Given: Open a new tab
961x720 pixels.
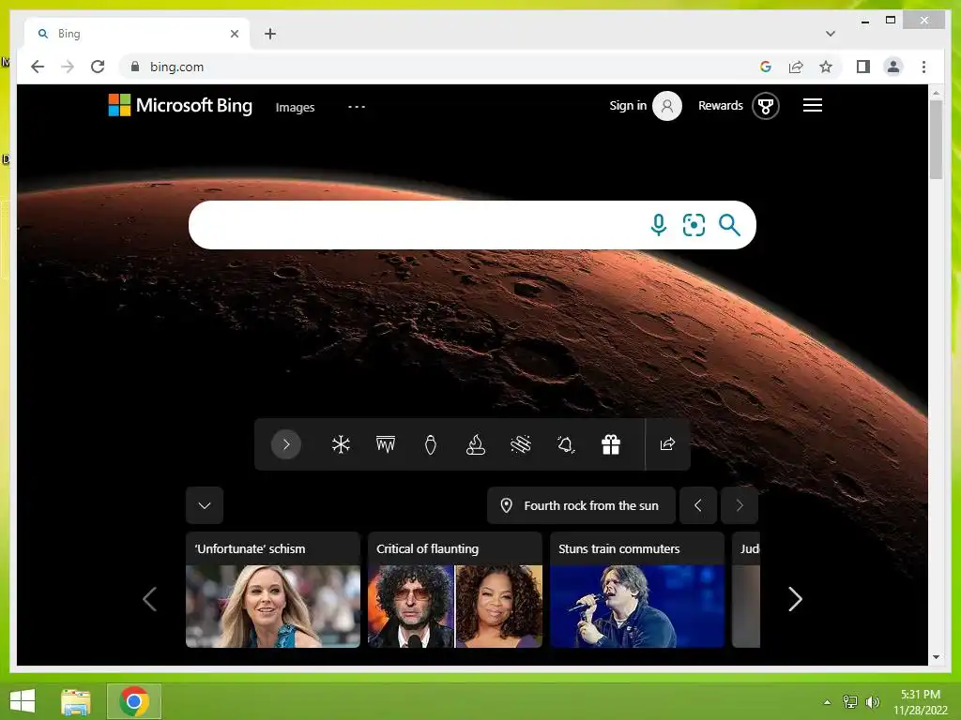Looking at the screenshot, I should (x=270, y=34).
